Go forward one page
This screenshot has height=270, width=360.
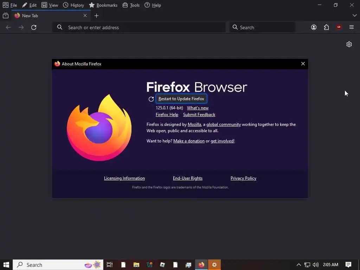(x=21, y=27)
